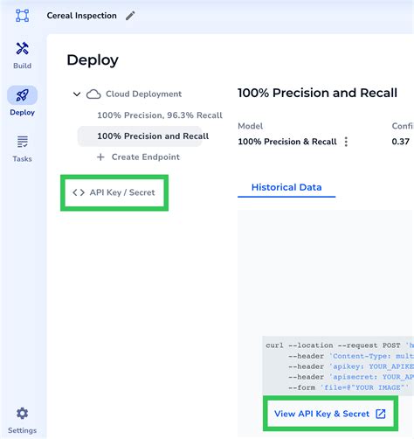This screenshot has width=414, height=439.
Task: Click the Settings label in sidebar
Action: 22,430
